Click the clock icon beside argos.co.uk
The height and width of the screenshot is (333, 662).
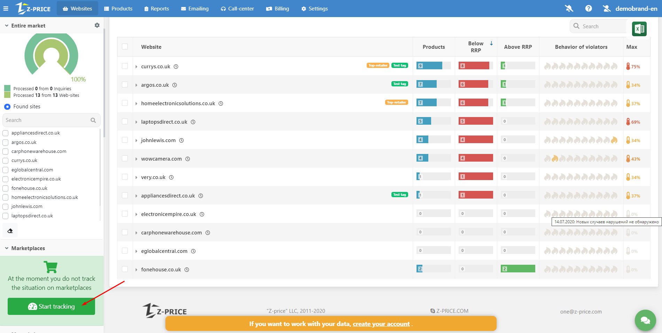(x=175, y=85)
